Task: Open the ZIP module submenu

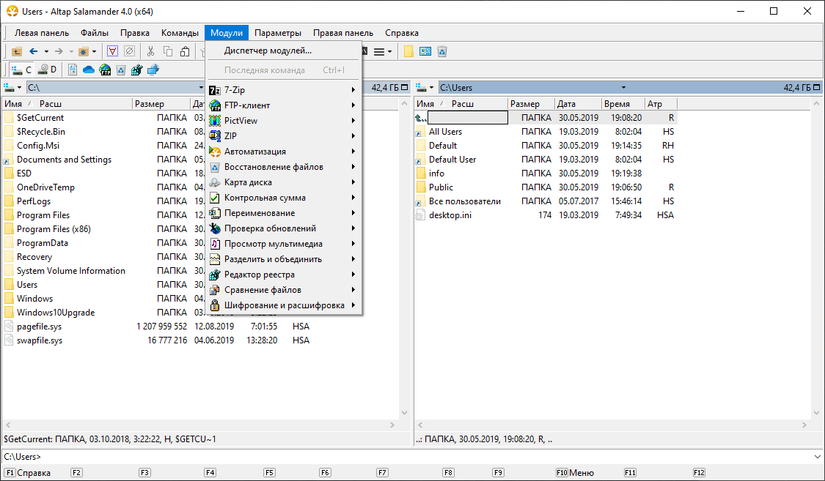Action: tap(284, 135)
